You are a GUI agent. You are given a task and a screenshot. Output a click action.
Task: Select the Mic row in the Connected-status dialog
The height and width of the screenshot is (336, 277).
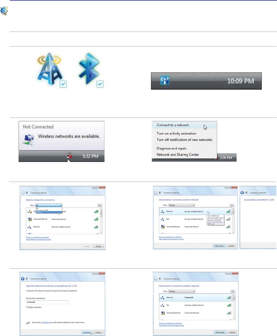[x=196, y=305]
